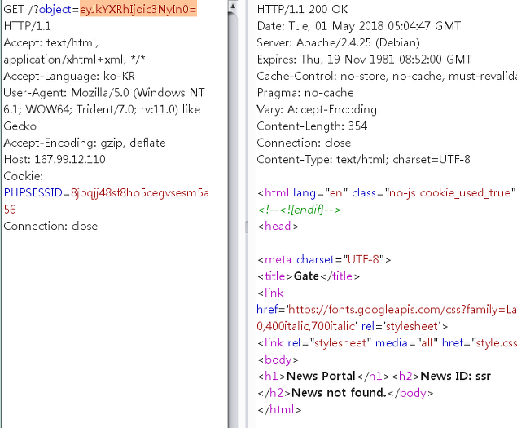Click the 'GET /?' method text
The width and height of the screenshot is (517, 428).
click(x=21, y=9)
